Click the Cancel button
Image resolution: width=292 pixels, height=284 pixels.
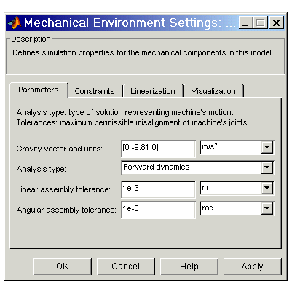[126, 267]
